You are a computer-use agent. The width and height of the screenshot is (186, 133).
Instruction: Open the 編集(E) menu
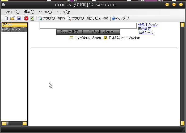point(29,12)
